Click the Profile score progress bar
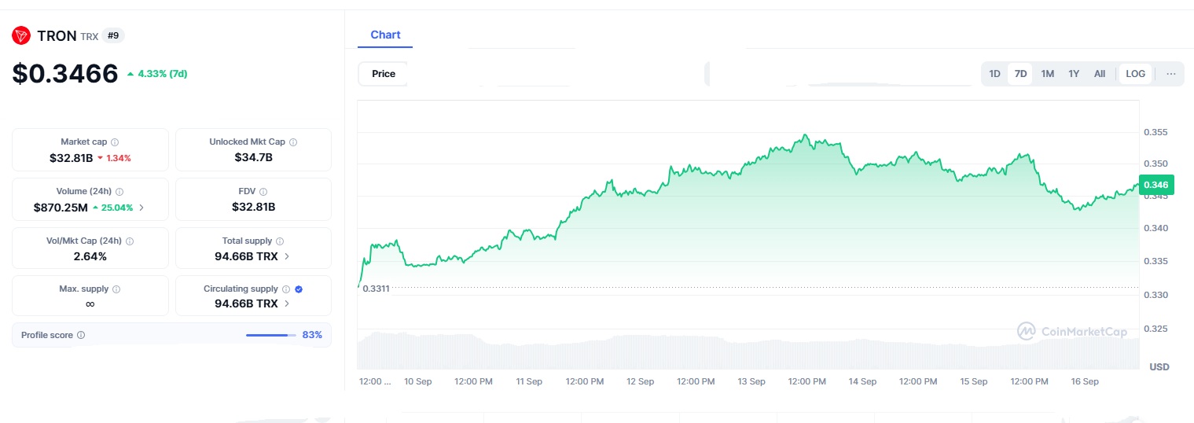This screenshot has width=1194, height=423. [271, 335]
